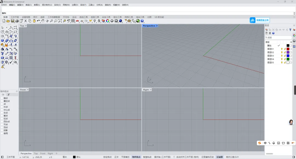Enable the 中点 object snap checkbox

pos(2,107)
